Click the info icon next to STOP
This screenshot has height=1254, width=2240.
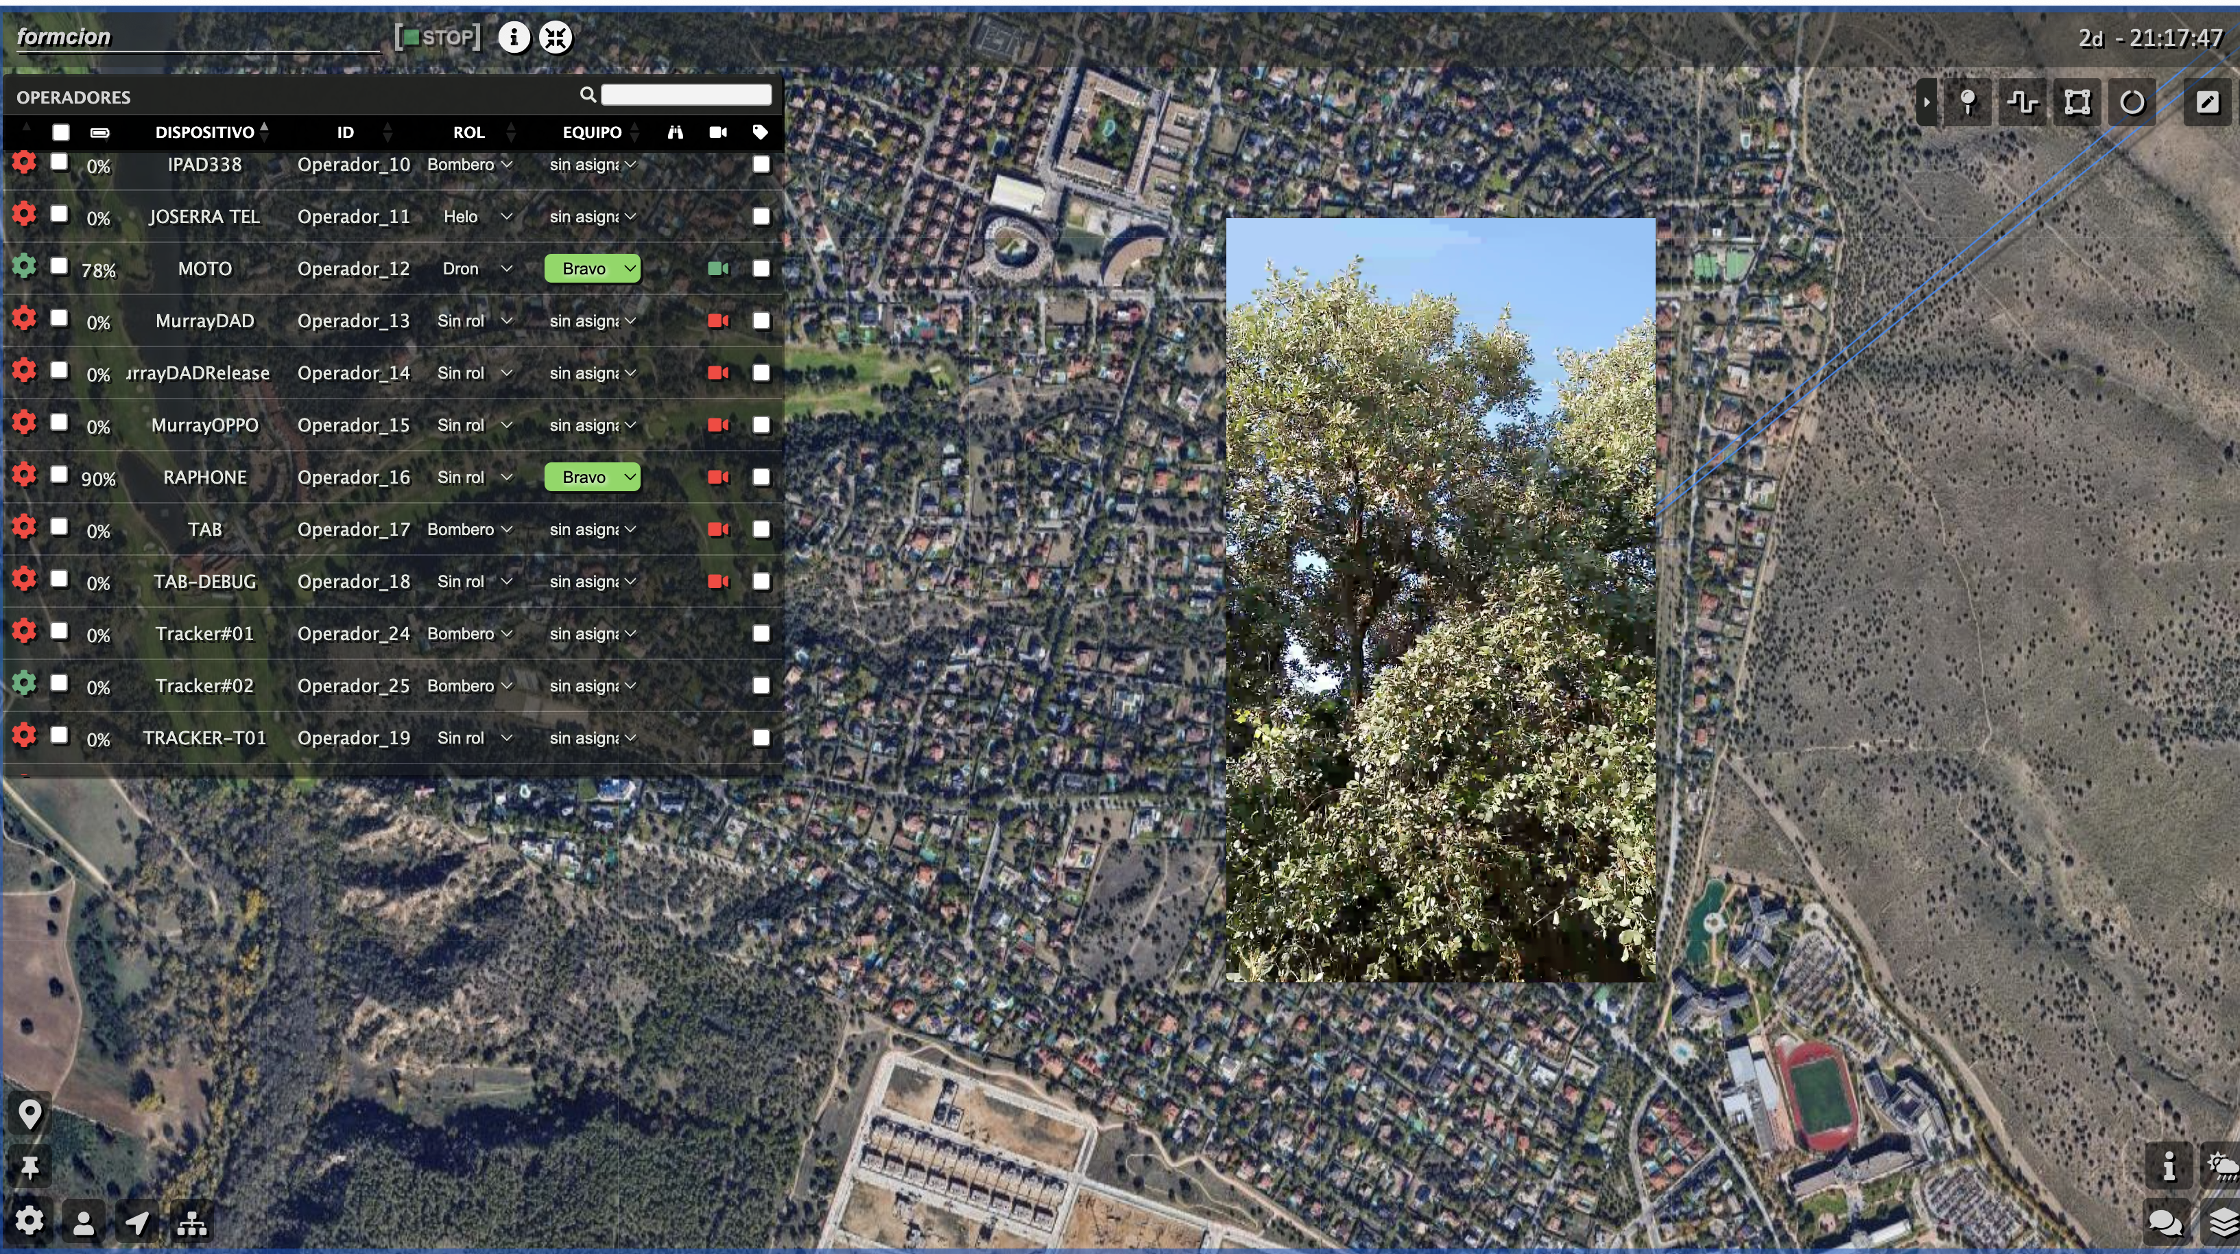pos(514,38)
